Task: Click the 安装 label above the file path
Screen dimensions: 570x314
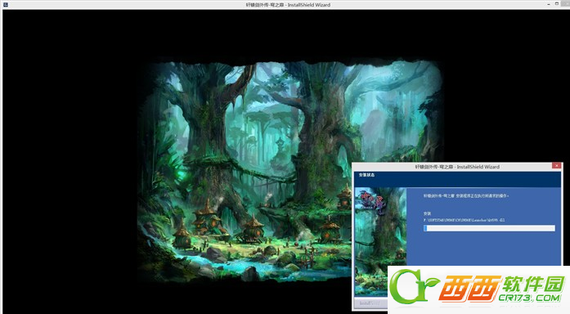Action: pyautogui.click(x=427, y=213)
